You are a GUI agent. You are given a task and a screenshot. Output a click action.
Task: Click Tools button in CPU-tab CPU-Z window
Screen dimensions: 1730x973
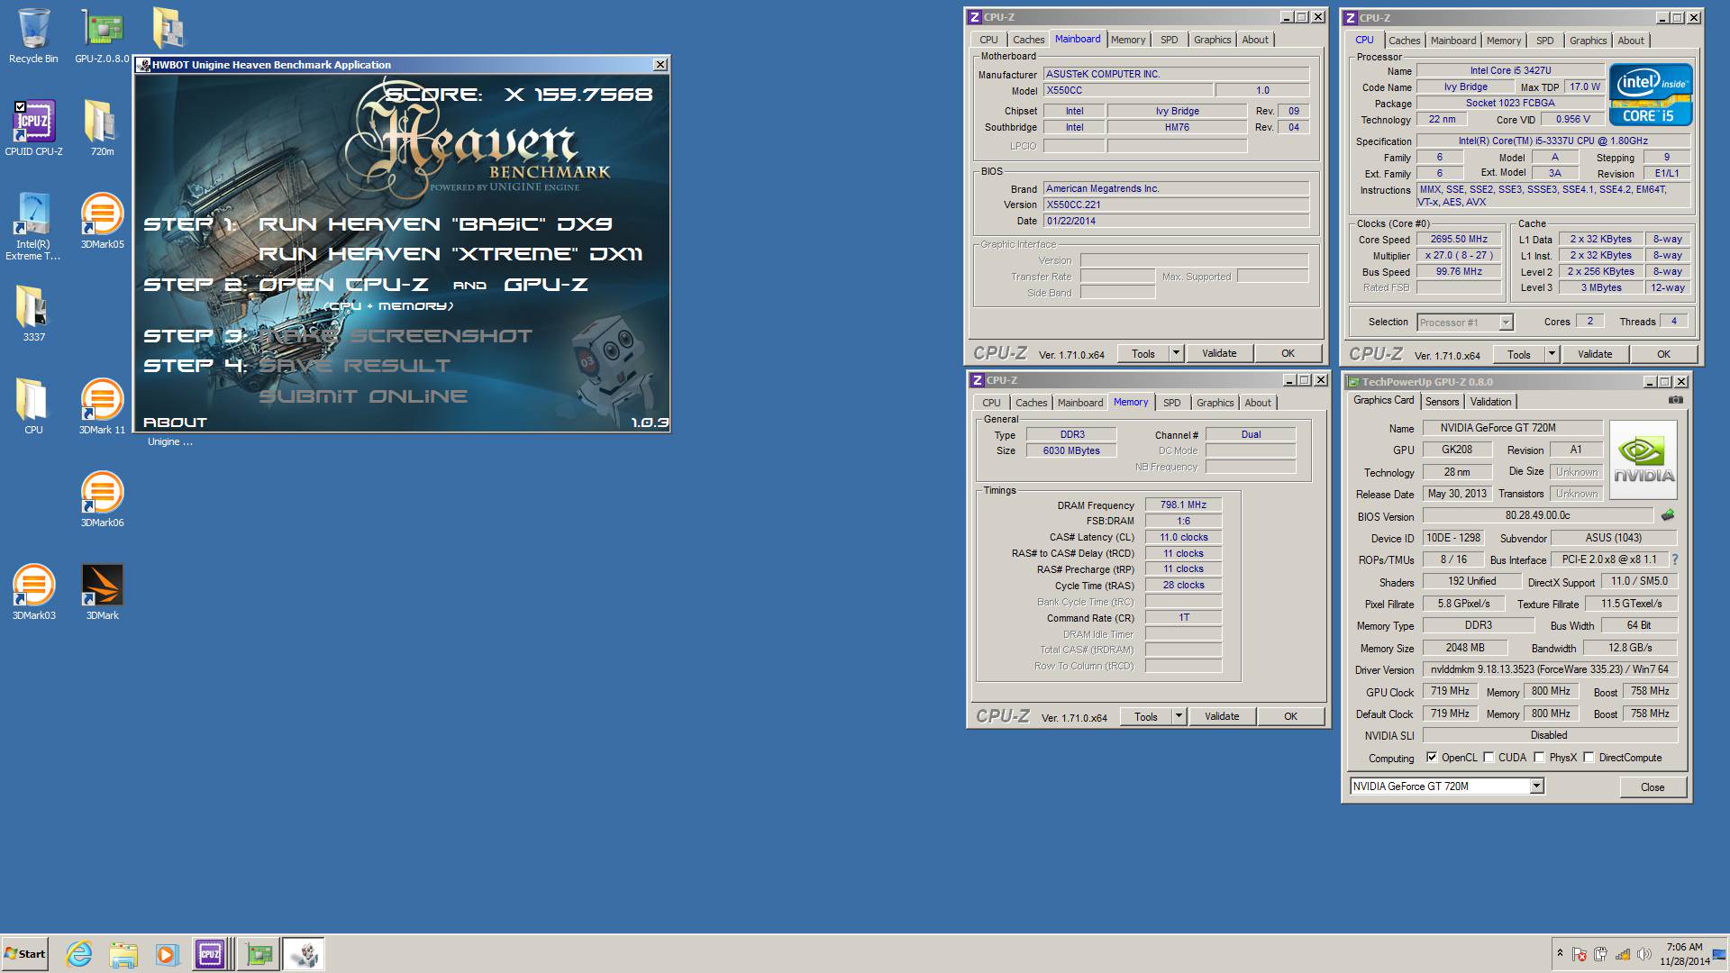tap(1519, 354)
